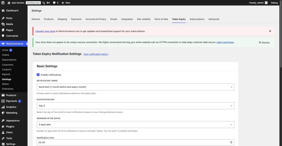The height and width of the screenshot is (146, 282).
Task: Open the Customers submenu item
Action: tap(7, 65)
